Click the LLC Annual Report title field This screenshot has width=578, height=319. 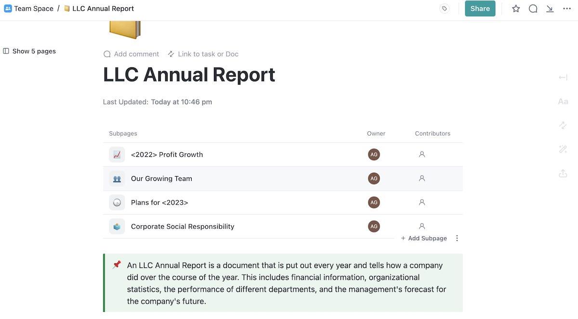189,75
